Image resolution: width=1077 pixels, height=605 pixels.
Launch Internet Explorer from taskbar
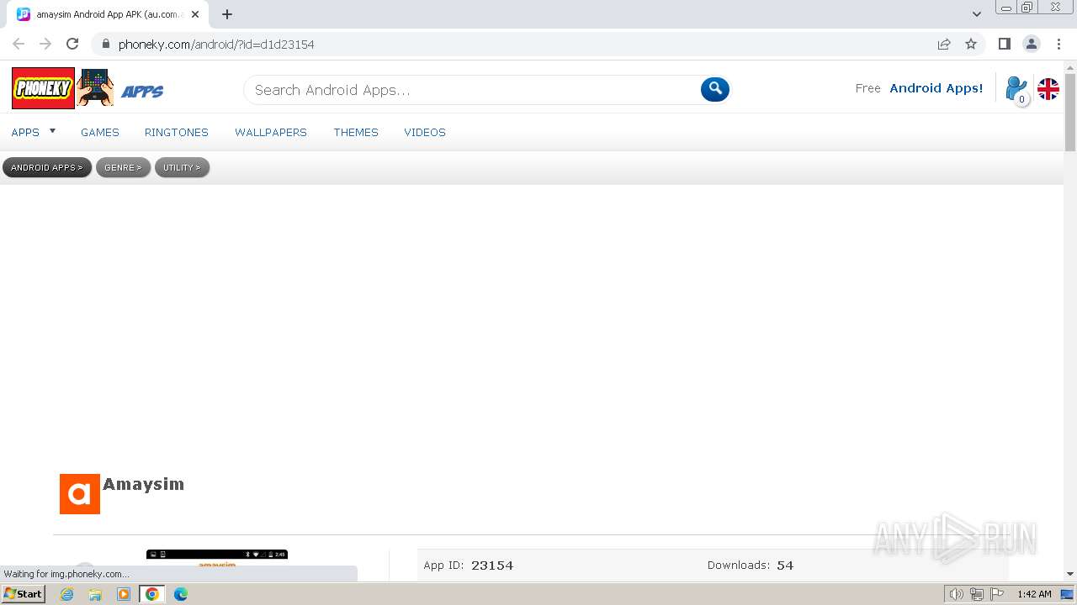(x=67, y=594)
